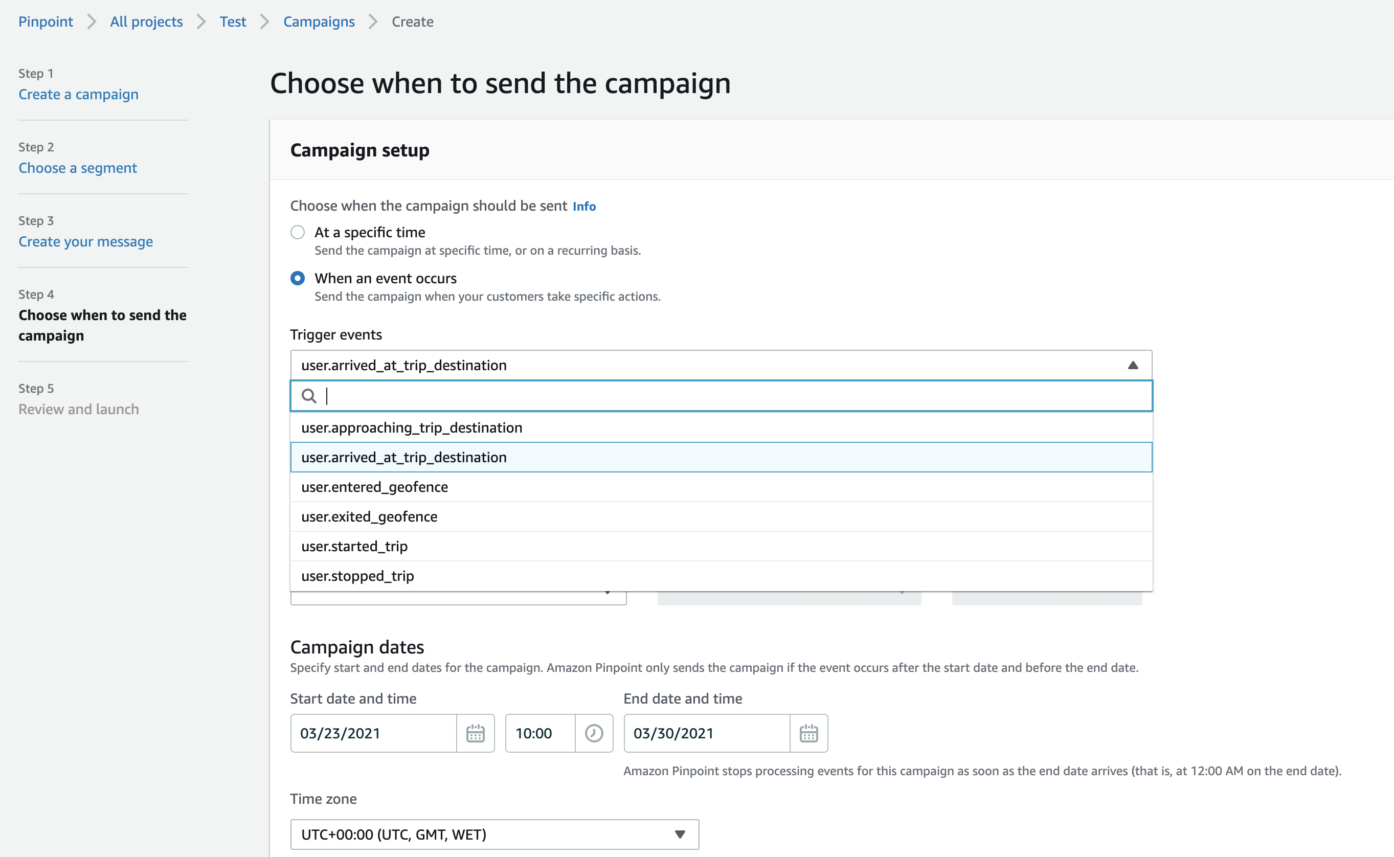Click the search magnifier icon in dropdown

tap(309, 396)
